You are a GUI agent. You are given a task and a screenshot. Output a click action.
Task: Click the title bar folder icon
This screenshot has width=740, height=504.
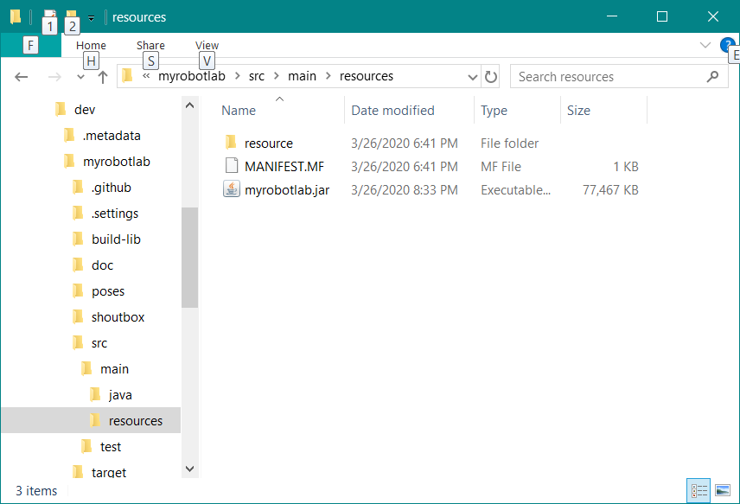point(16,16)
